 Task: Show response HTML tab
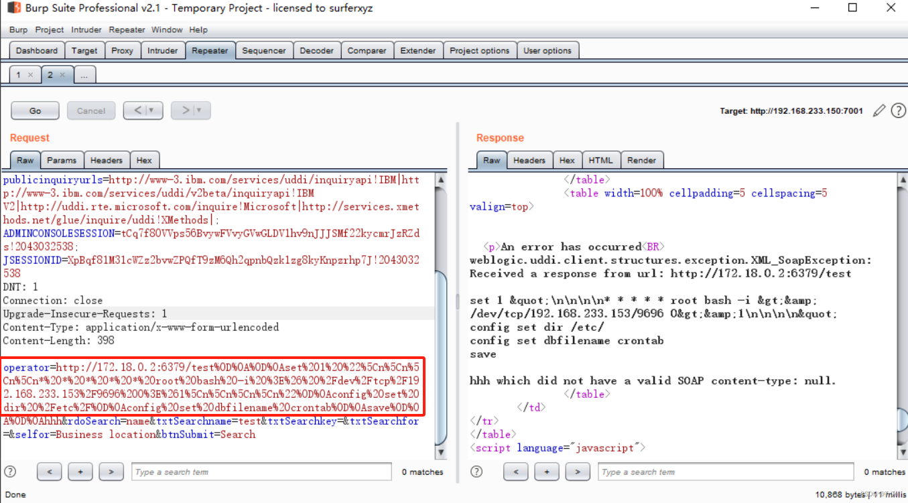pos(600,160)
